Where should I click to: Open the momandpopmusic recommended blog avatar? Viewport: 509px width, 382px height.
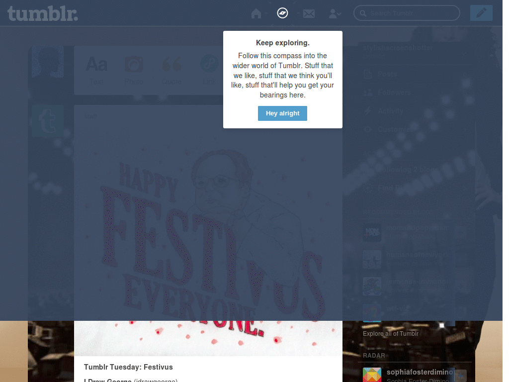(372, 232)
